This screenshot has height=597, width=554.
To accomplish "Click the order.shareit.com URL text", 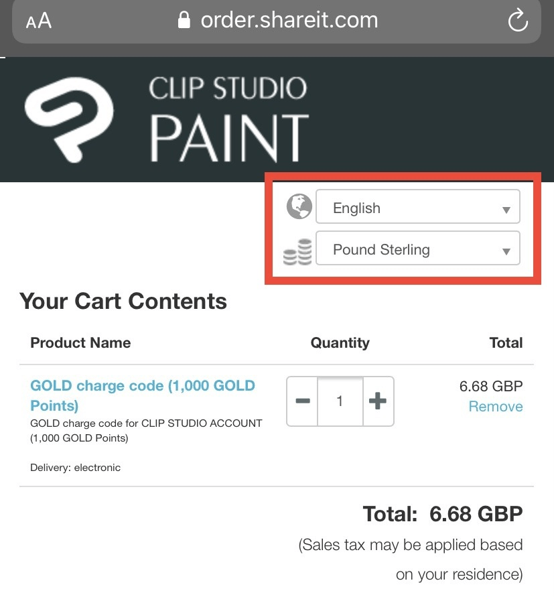I will point(289,21).
